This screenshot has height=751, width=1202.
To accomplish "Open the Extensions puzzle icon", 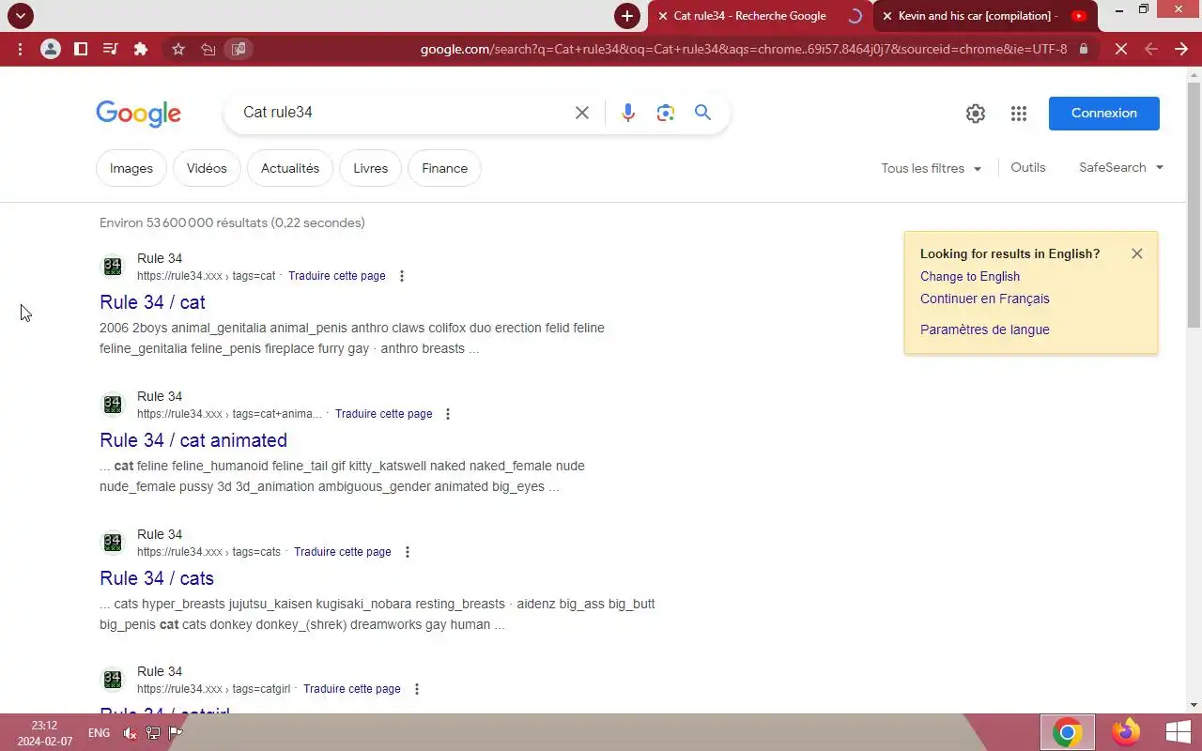I will (141, 49).
